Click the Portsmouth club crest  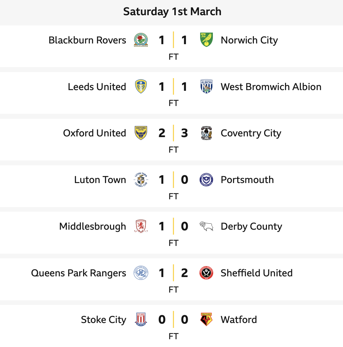pos(206,180)
